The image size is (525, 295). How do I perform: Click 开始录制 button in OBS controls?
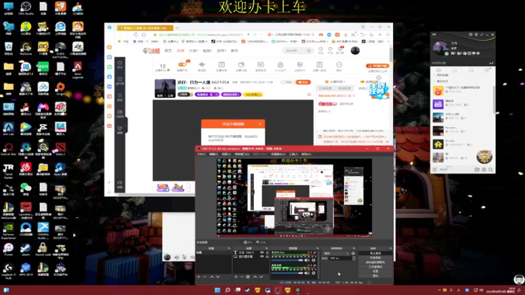tap(375, 258)
